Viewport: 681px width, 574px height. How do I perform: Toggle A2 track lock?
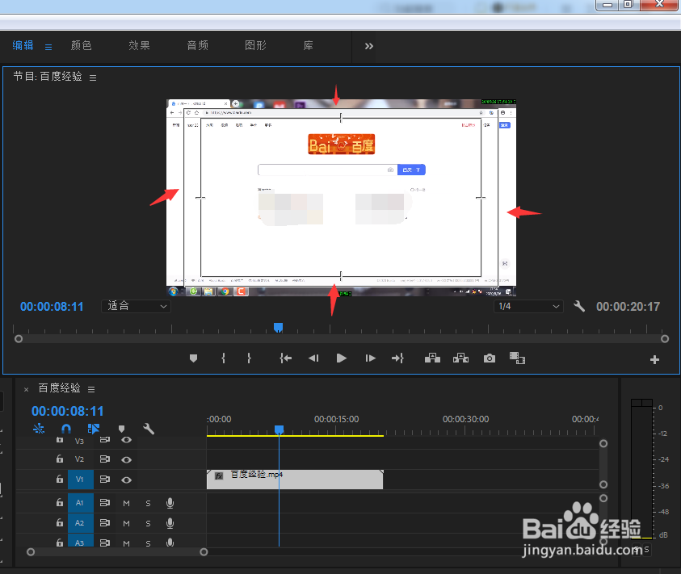coord(60,522)
